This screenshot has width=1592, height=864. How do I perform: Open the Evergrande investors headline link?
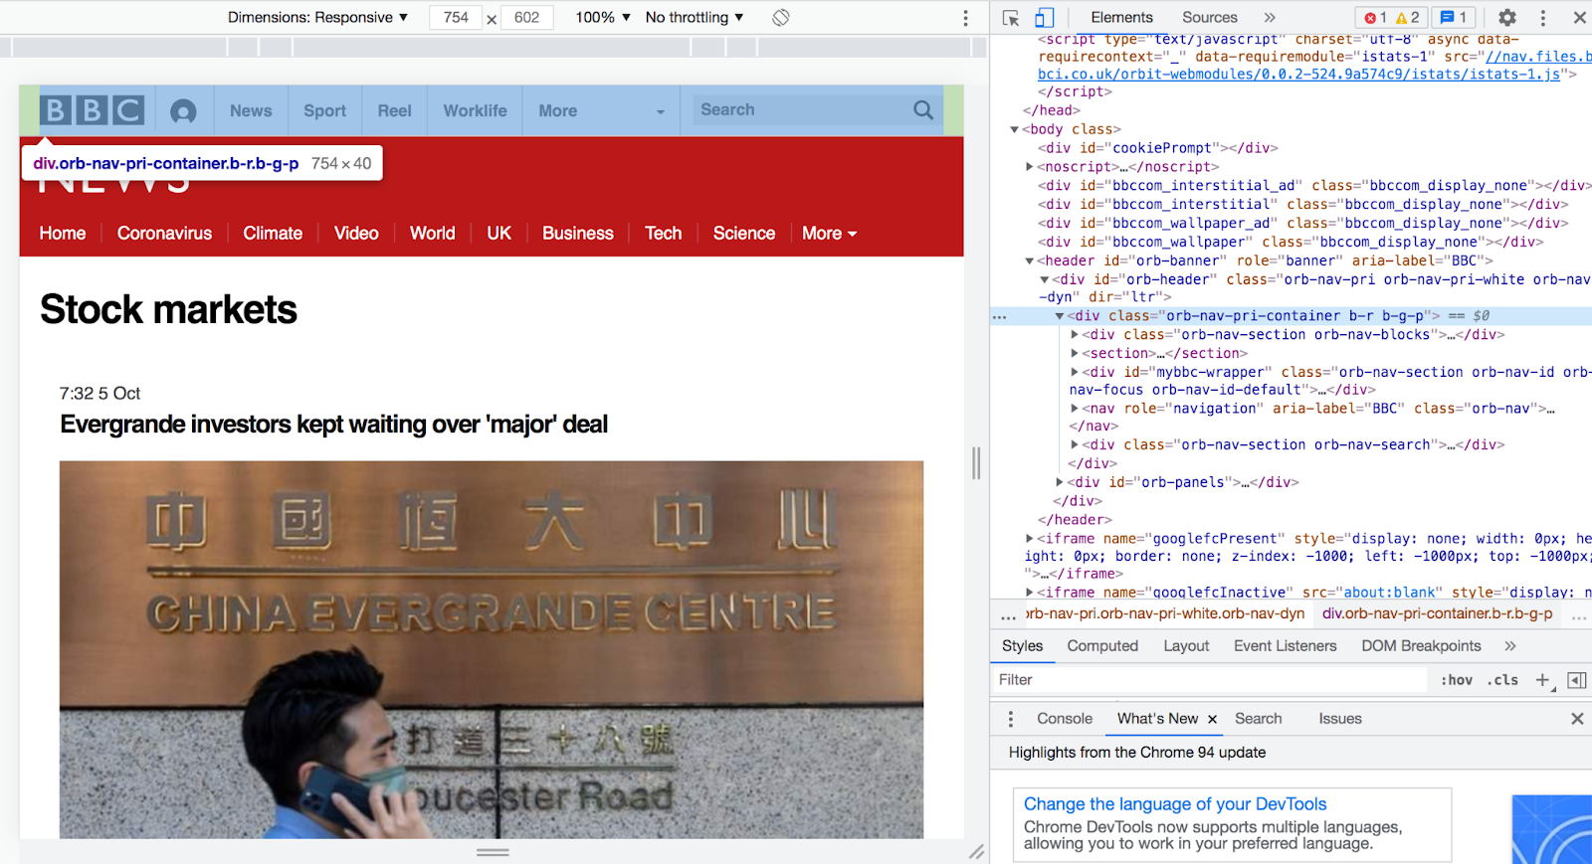tap(333, 425)
